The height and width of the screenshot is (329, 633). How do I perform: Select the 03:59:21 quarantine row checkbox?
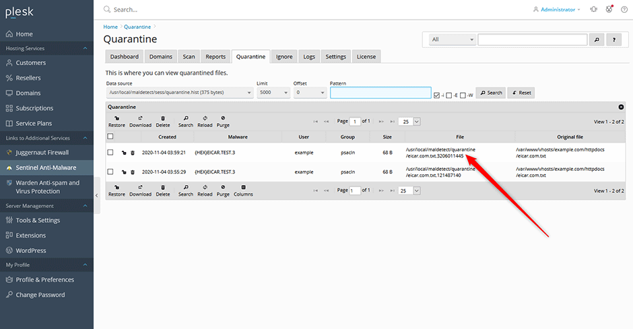[x=110, y=153]
